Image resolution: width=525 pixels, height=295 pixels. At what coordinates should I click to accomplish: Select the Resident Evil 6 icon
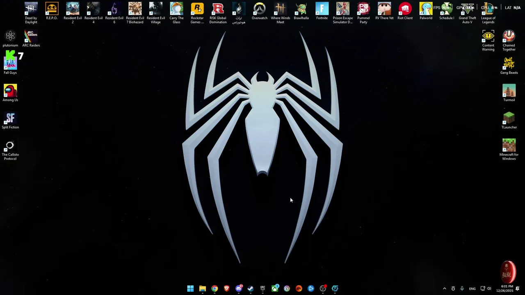(x=114, y=13)
